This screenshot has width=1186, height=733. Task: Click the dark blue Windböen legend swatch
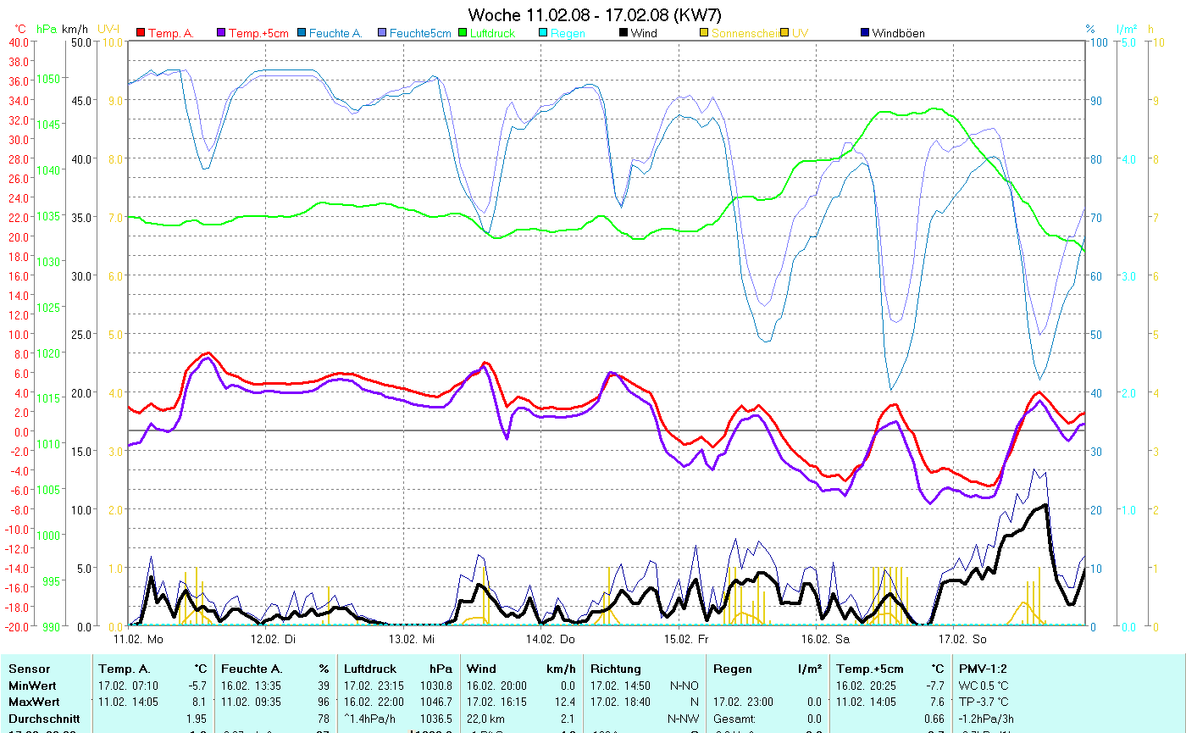click(x=865, y=33)
